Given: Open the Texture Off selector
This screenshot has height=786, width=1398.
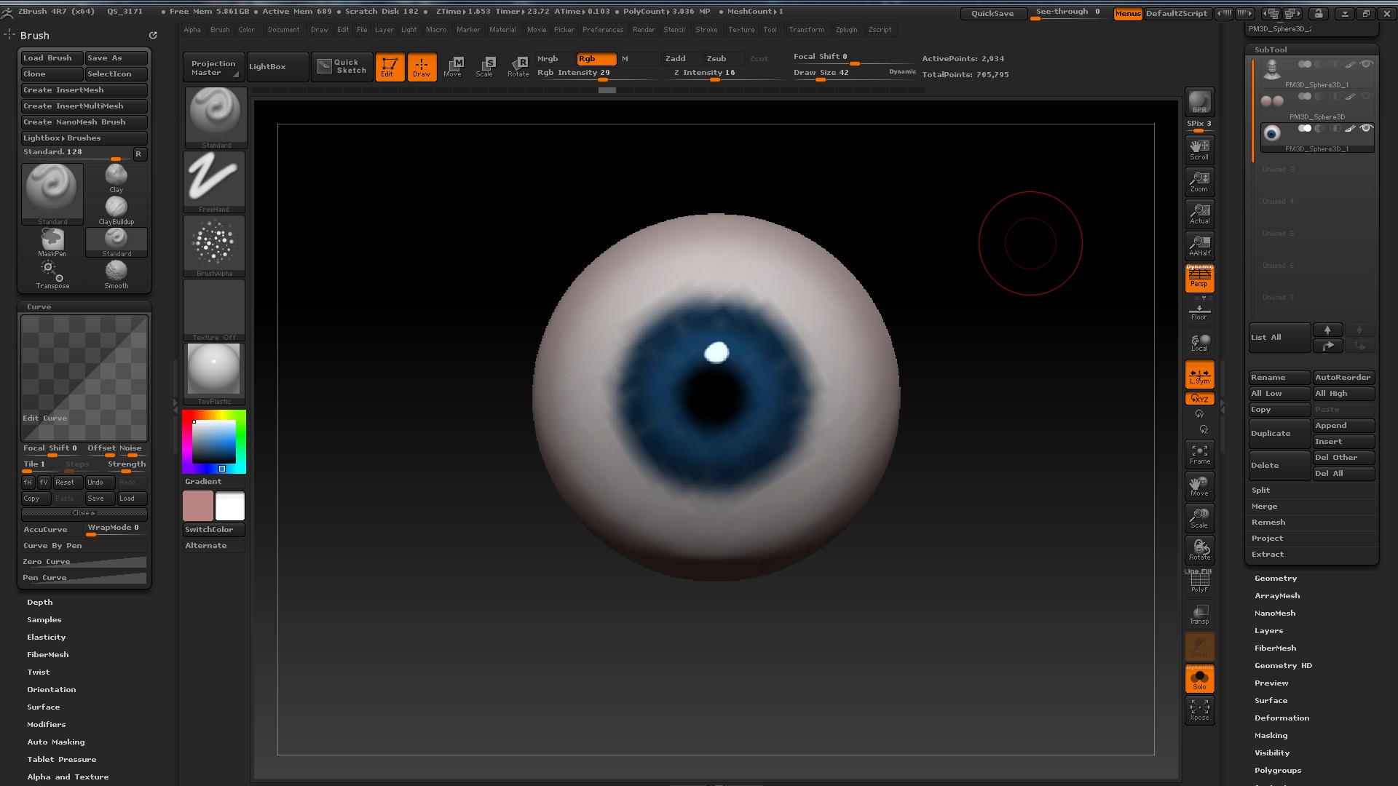Looking at the screenshot, I should (214, 310).
